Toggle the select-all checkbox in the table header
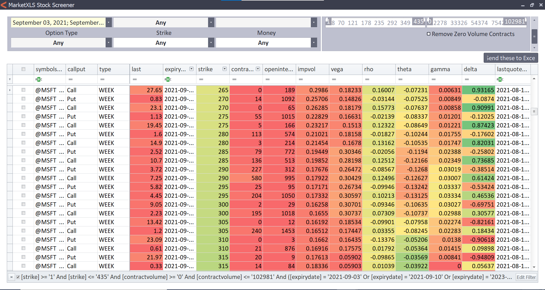This screenshot has height=290, width=545. tap(23, 69)
